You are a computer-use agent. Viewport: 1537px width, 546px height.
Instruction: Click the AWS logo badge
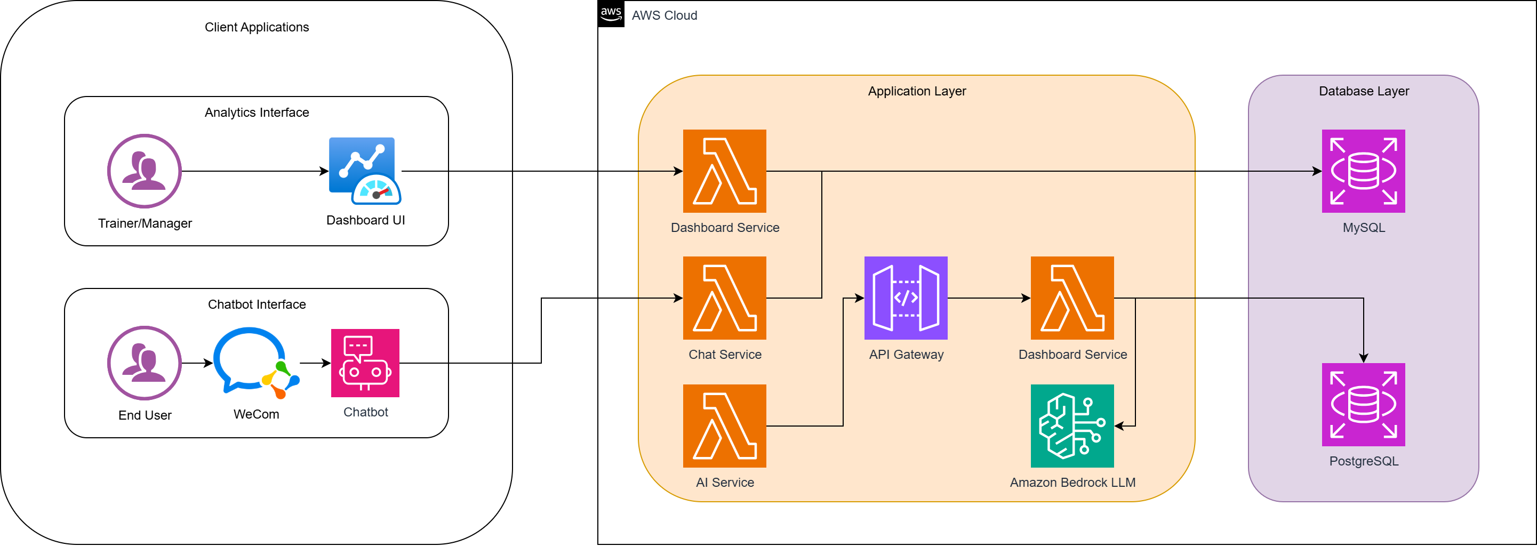pos(611,14)
